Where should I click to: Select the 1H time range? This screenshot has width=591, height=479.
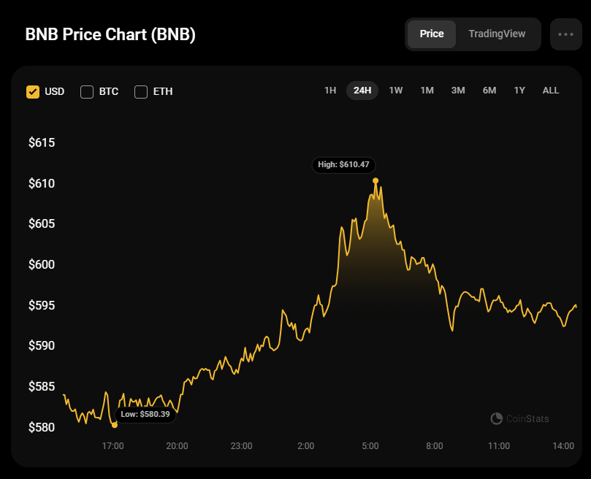tap(330, 91)
